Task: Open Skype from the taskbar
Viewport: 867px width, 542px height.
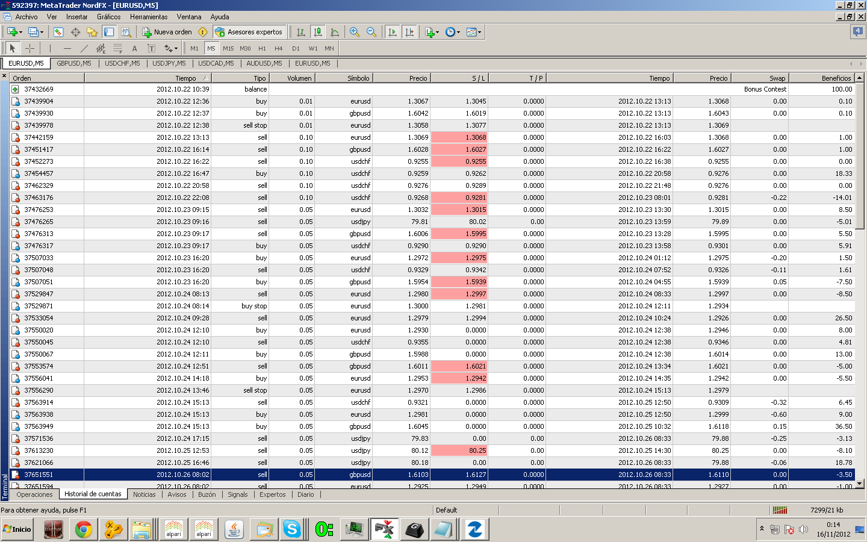Action: pyautogui.click(x=292, y=529)
